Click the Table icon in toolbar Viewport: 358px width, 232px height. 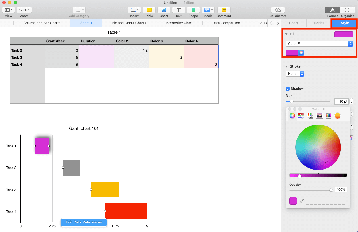point(149,10)
